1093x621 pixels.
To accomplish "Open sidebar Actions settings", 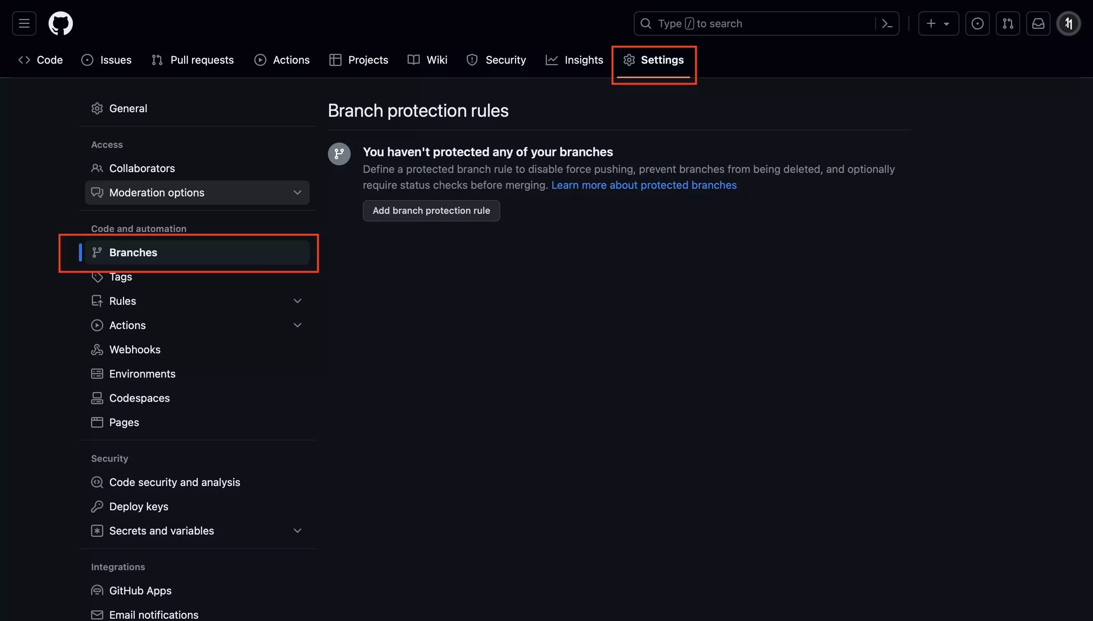I will [x=197, y=325].
